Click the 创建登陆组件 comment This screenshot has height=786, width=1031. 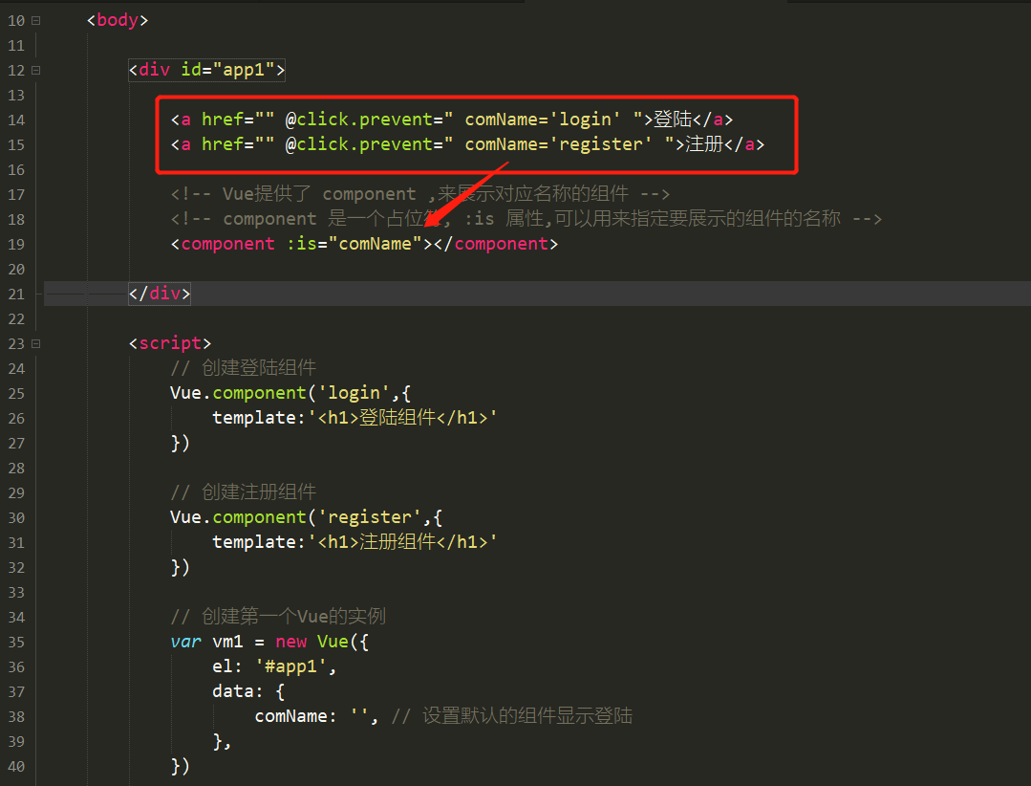point(244,368)
